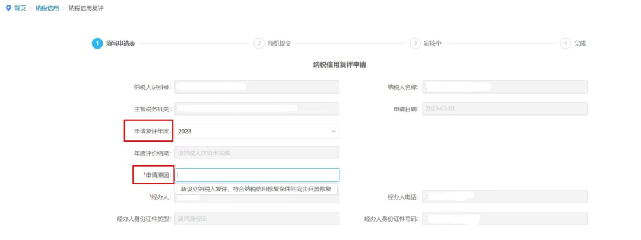Click step 4 circle 完成
Screen dimensions: 641x240
(x=565, y=44)
